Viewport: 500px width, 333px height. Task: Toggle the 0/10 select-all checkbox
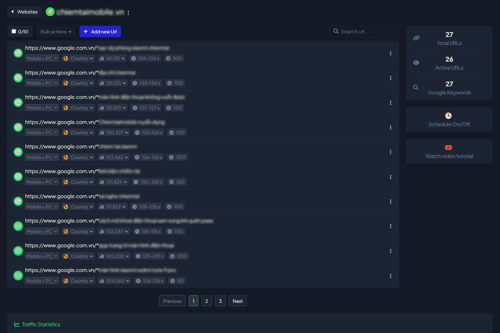(x=14, y=31)
